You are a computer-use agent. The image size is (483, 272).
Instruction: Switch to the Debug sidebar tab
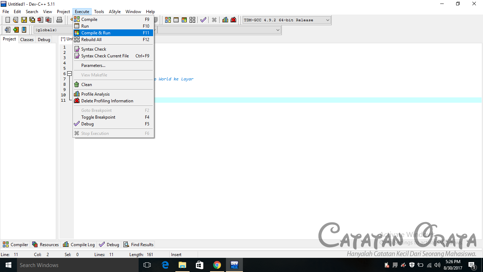tap(44, 40)
